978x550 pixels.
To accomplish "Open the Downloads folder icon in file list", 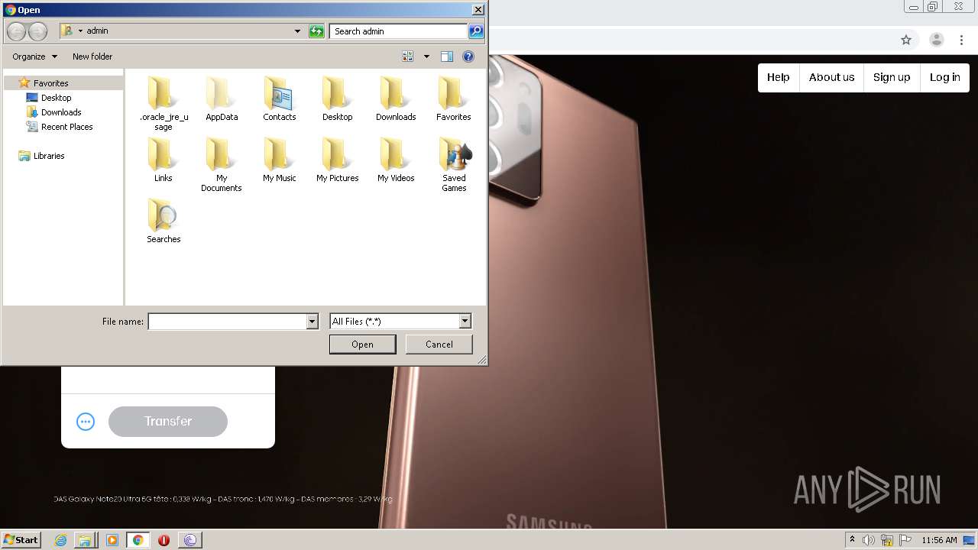I will [x=396, y=99].
